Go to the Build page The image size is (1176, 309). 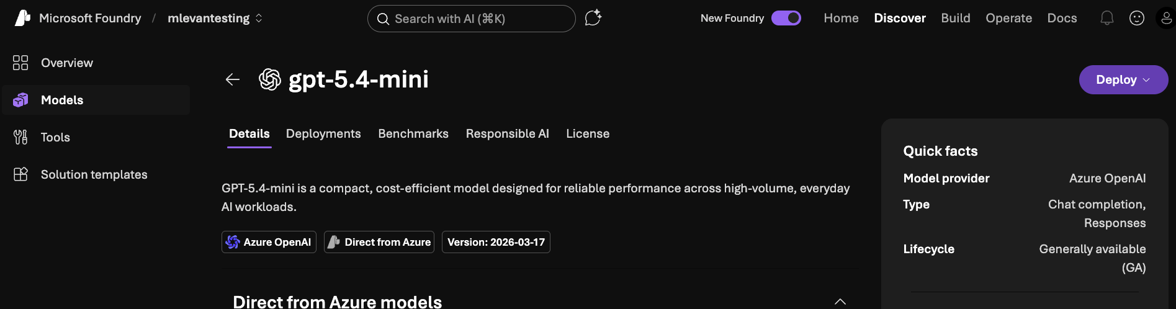coord(955,18)
